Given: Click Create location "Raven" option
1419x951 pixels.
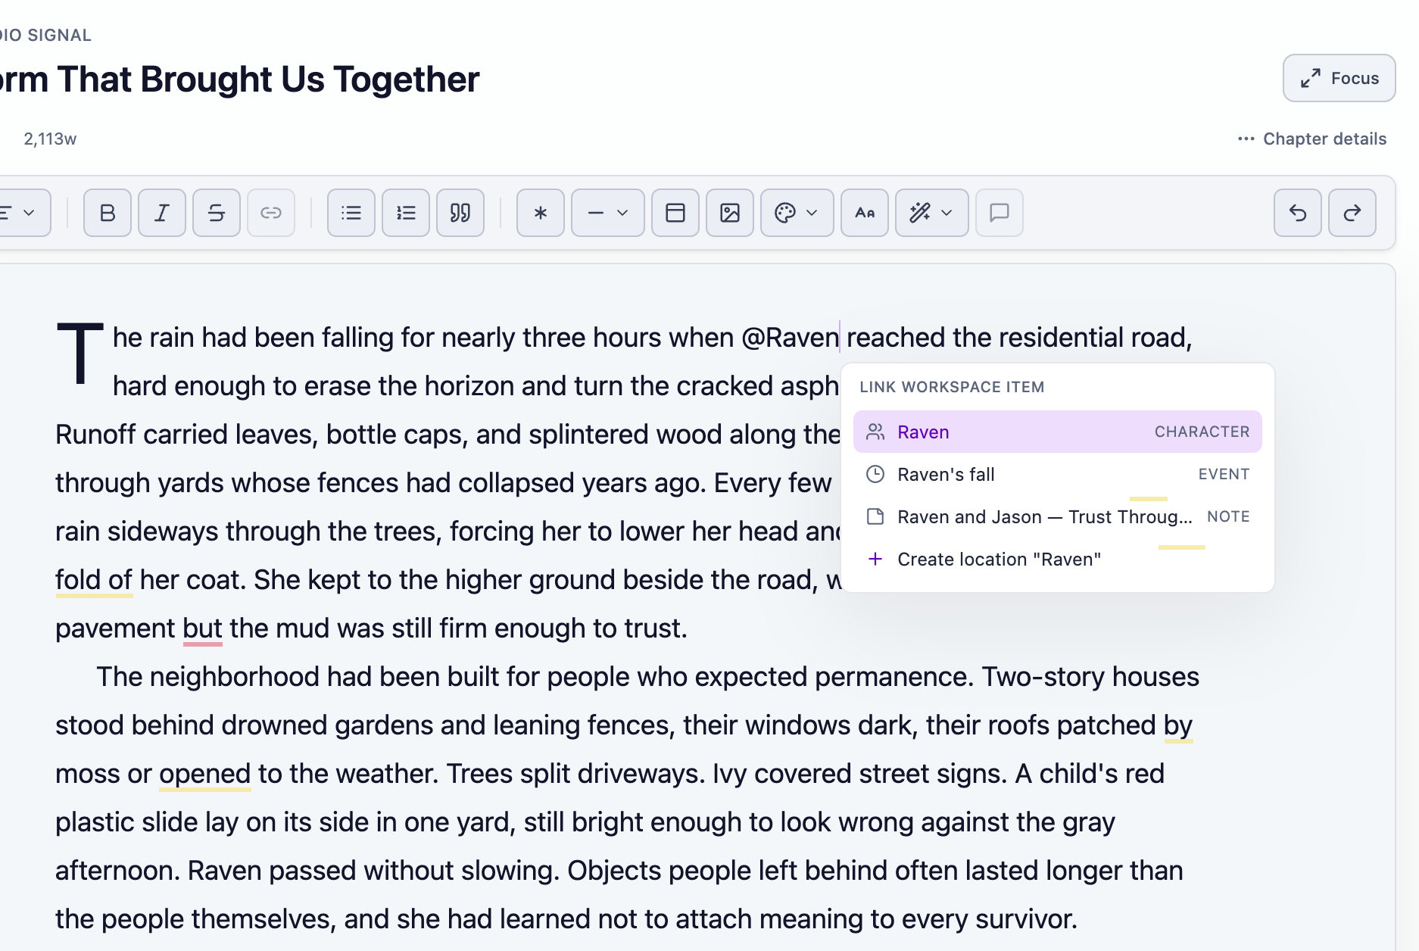Looking at the screenshot, I should pyautogui.click(x=1058, y=559).
